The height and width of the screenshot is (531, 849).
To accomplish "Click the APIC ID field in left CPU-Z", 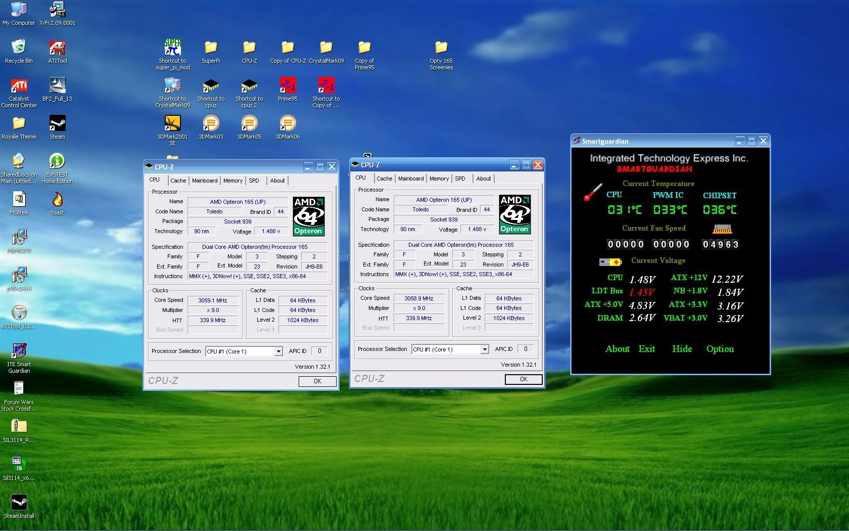I will [x=319, y=351].
